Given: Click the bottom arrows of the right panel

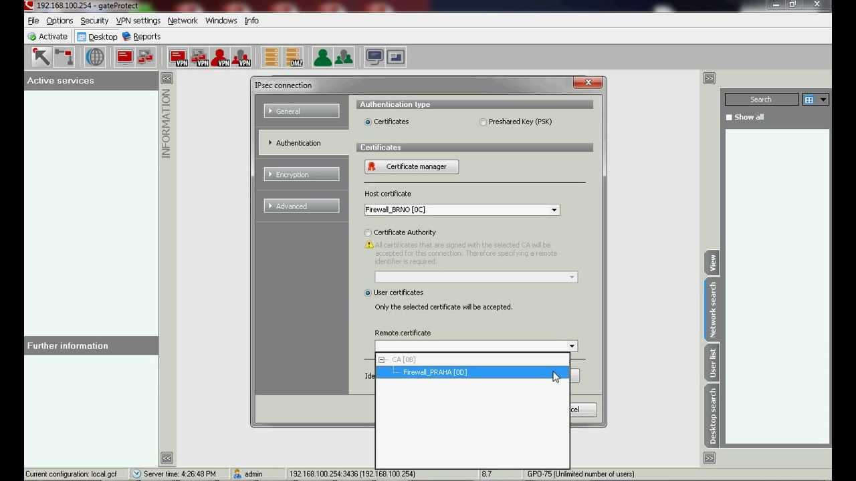Looking at the screenshot, I should pos(710,458).
